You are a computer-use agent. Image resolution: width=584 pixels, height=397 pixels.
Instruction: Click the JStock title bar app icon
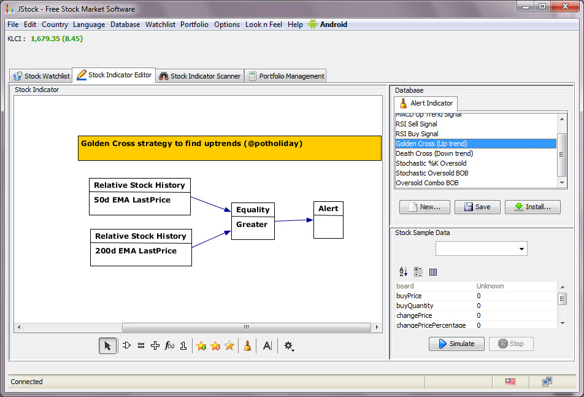(x=10, y=9)
